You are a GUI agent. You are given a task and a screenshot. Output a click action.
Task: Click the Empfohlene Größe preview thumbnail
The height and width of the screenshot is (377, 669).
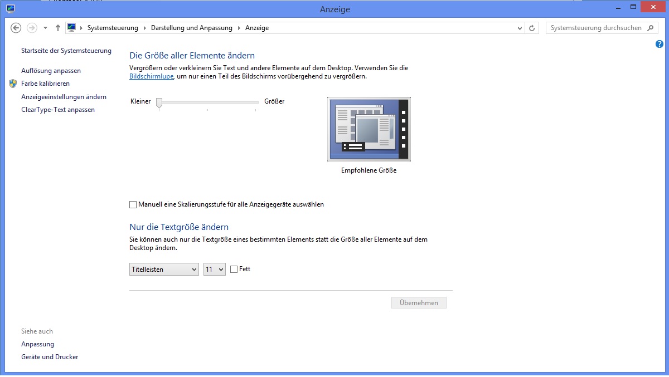369,129
